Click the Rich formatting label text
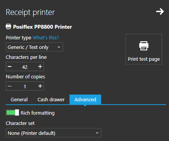The width and height of the screenshot is (169, 141). click(x=37, y=113)
